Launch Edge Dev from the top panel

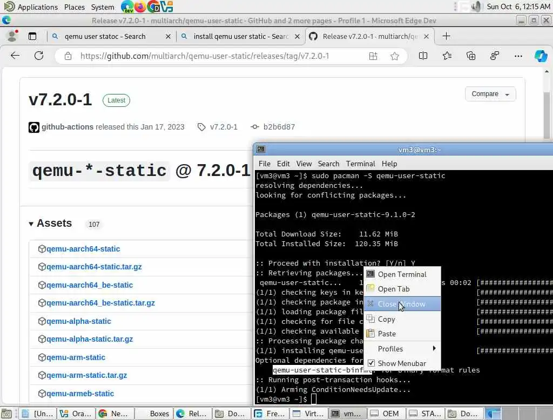click(x=126, y=6)
